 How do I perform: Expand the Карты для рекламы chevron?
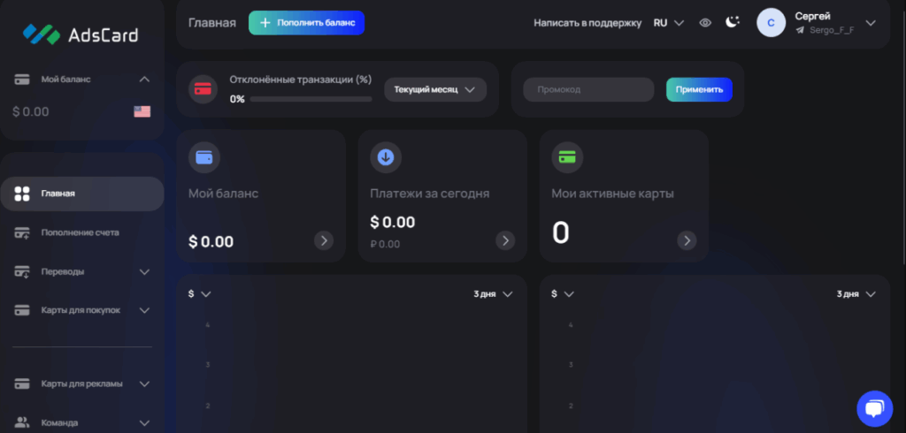click(144, 384)
